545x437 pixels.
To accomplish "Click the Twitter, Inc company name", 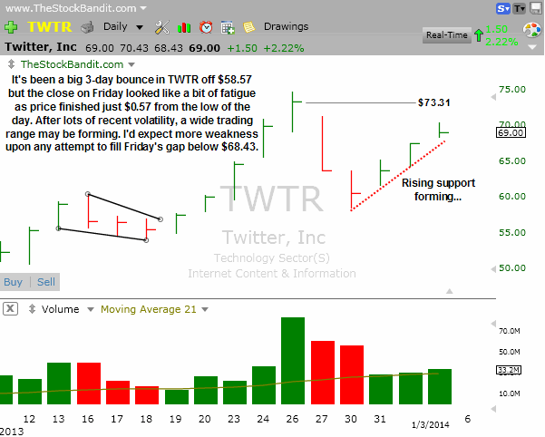I will pyautogui.click(x=41, y=47).
